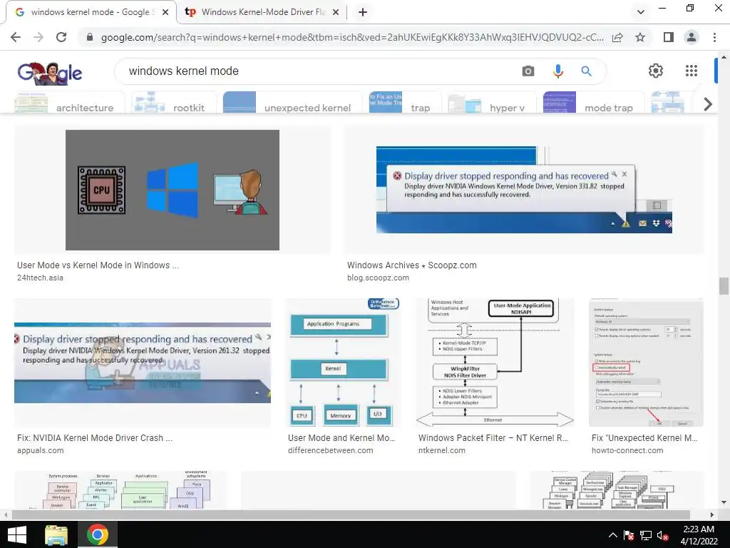
Task: View site security lock info
Action: coord(90,37)
